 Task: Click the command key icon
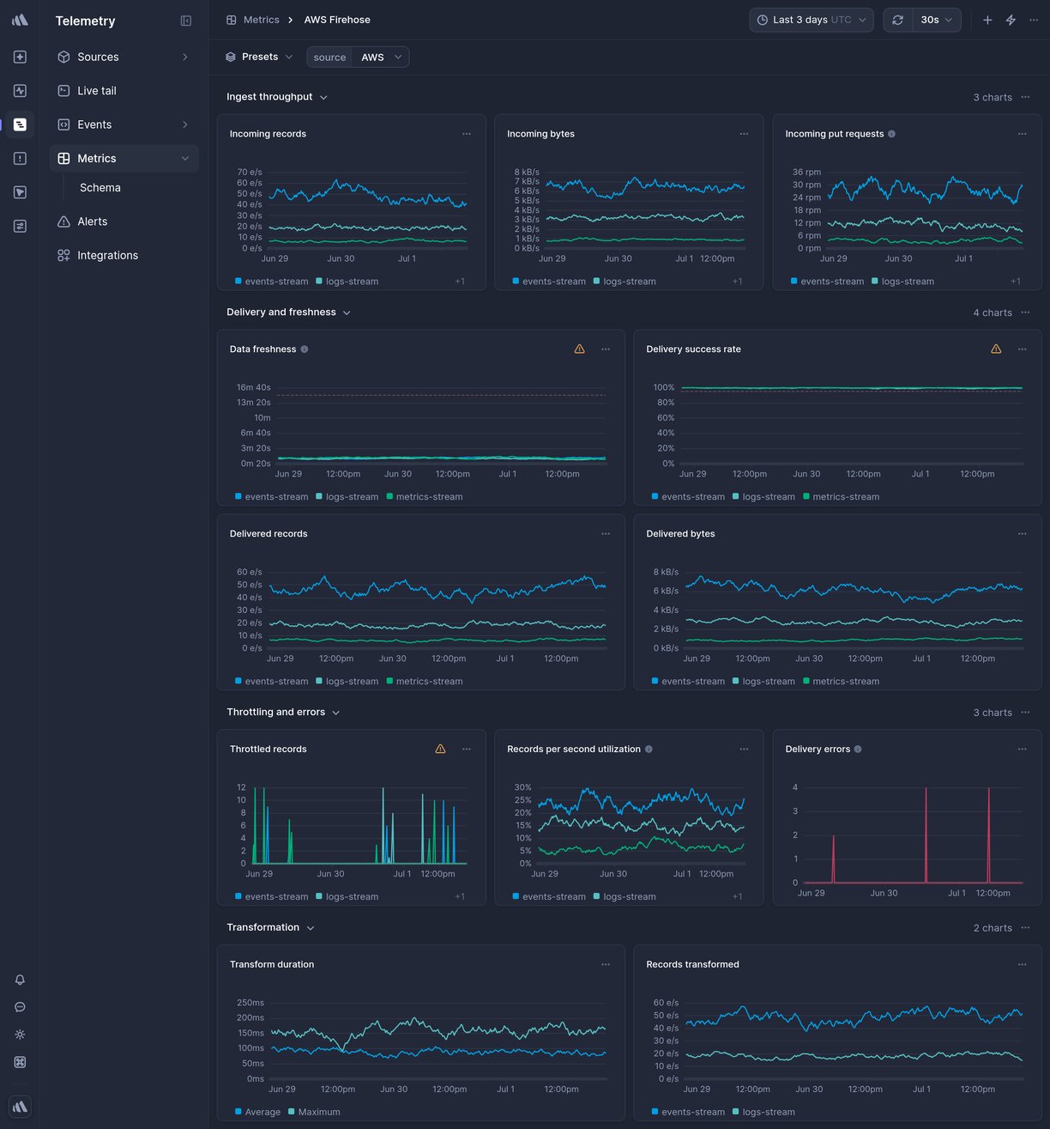pos(20,1062)
